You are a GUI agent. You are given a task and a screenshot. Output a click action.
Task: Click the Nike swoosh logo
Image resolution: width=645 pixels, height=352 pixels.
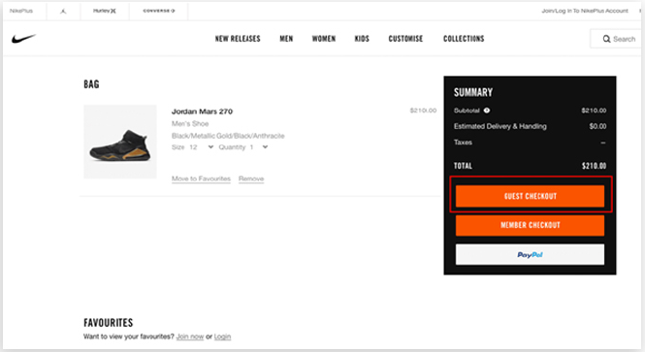tap(23, 39)
